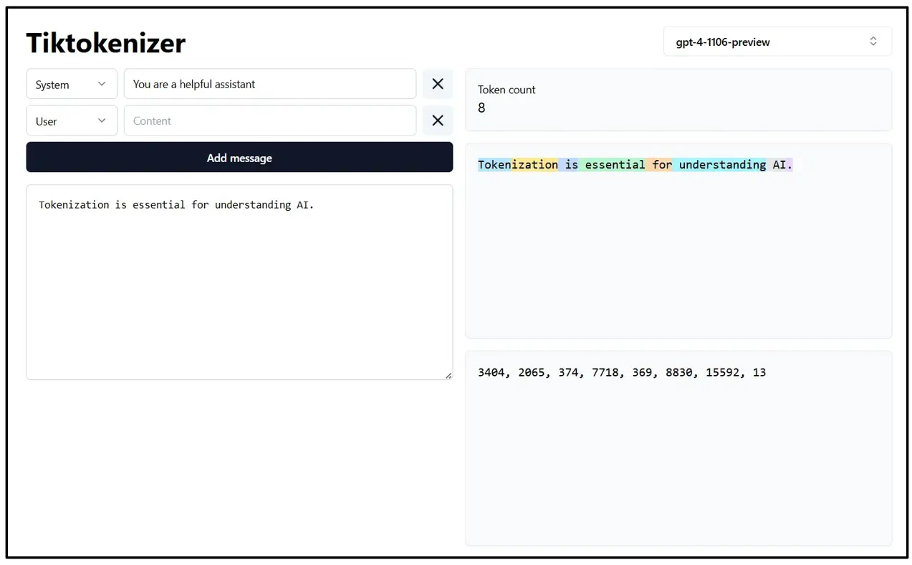Click the Tiktokenizer logo heading
912x565 pixels.
coord(105,43)
